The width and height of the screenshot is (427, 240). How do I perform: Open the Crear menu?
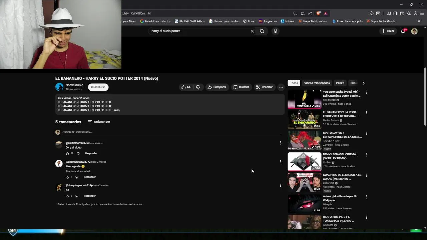point(388,31)
